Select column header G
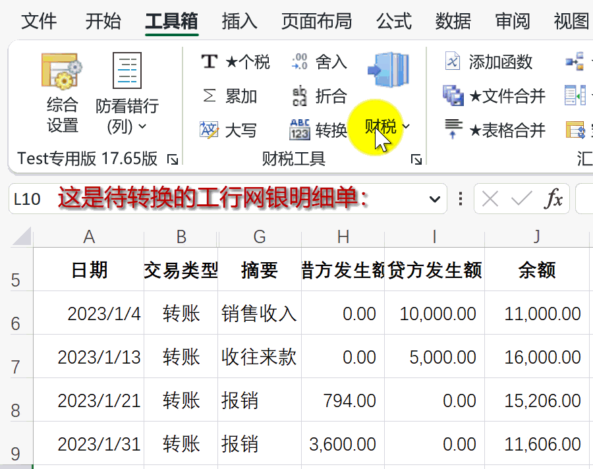Screen dimensions: 593x469 point(259,237)
